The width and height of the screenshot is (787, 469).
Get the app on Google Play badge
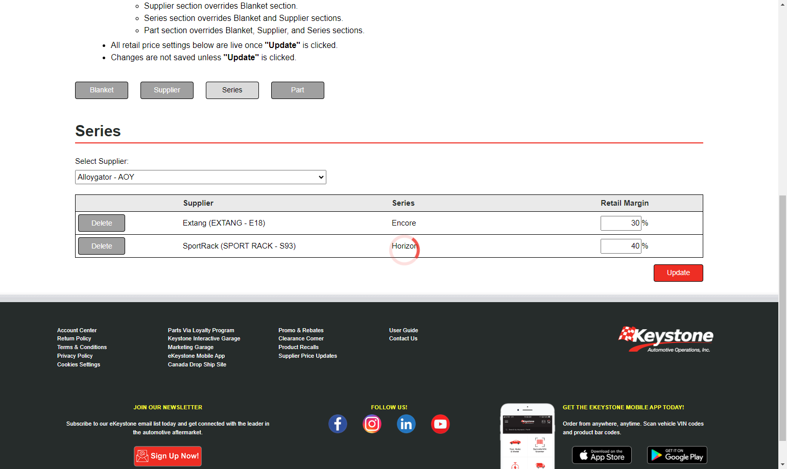[677, 455]
